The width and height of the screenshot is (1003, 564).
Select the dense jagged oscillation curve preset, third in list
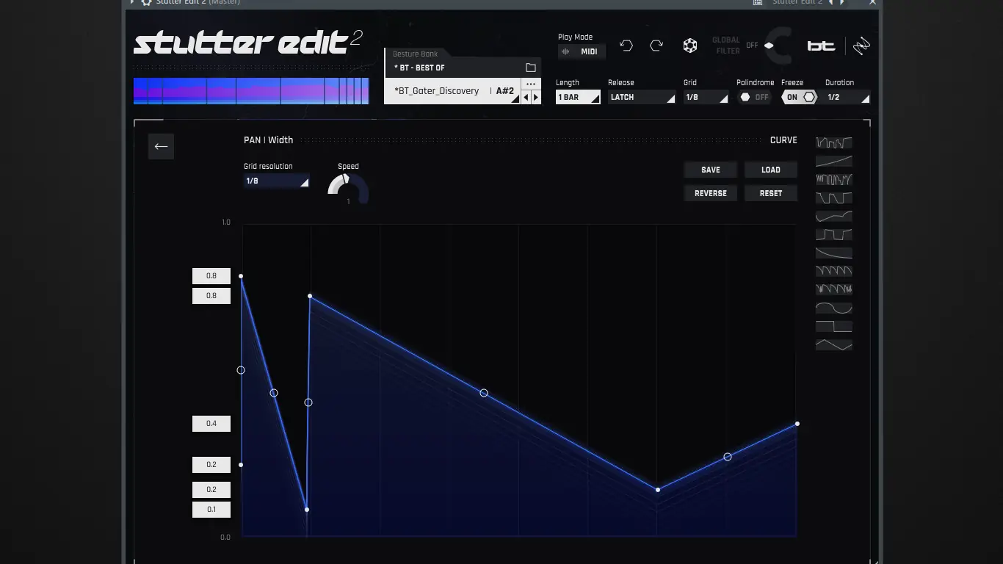pyautogui.click(x=834, y=179)
